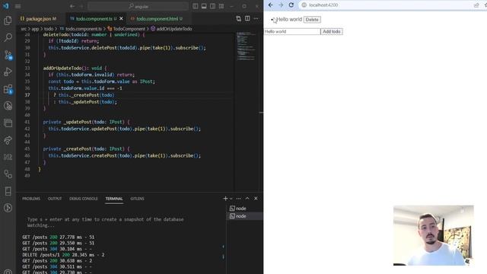Open the Source Control view
The height and width of the screenshot is (274, 487).
coord(8,55)
